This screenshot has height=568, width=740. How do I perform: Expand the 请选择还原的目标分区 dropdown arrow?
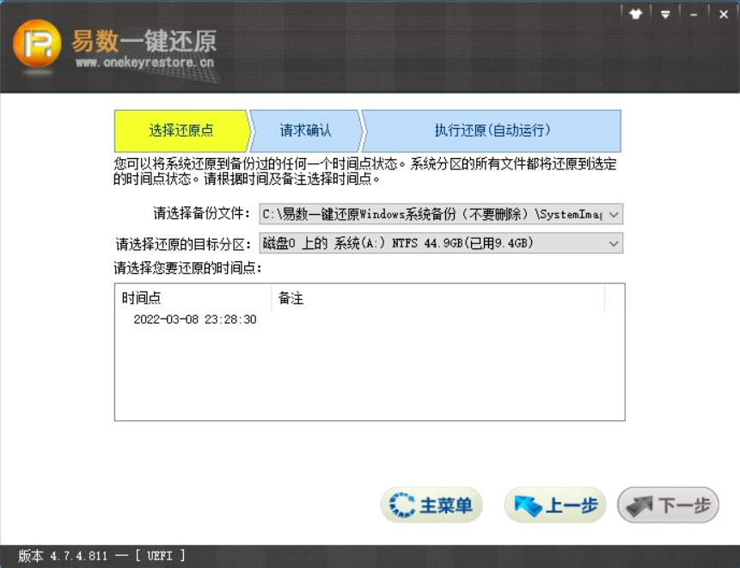614,244
